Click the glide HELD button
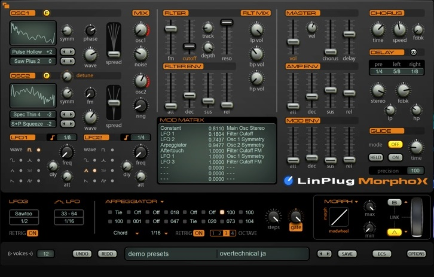This screenshot has height=277, width=434. click(x=375, y=157)
